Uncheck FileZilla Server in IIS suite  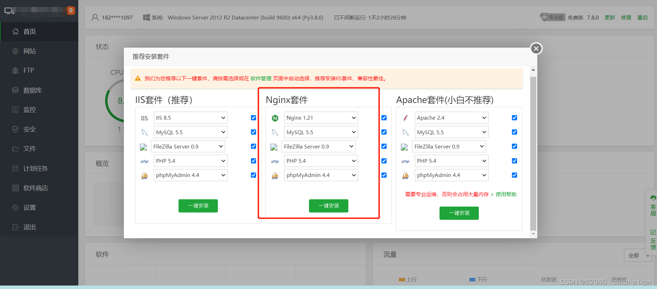click(x=253, y=146)
